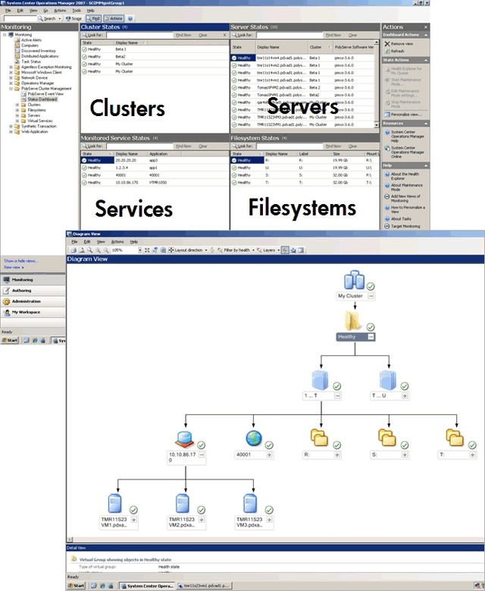485x591 pixels.
Task: Open the Filter by health dropdown
Action: tap(253, 250)
